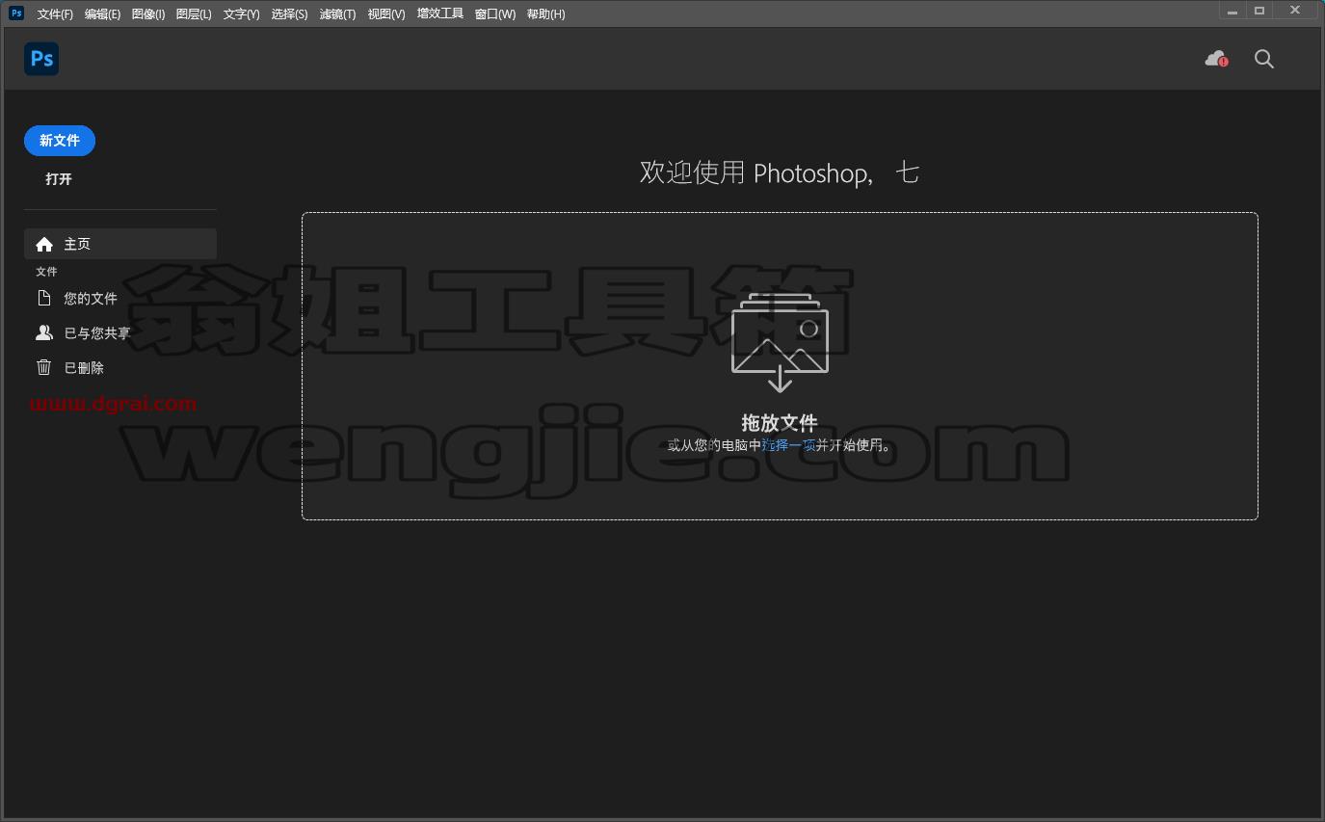Click the 新文件 button
This screenshot has height=822, width=1325.
(60, 141)
